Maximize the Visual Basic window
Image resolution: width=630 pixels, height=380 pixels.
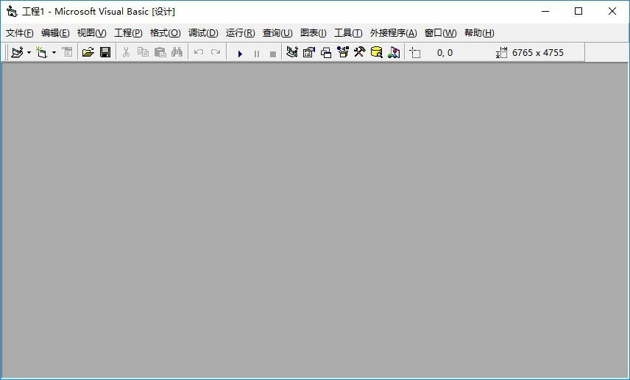(578, 11)
